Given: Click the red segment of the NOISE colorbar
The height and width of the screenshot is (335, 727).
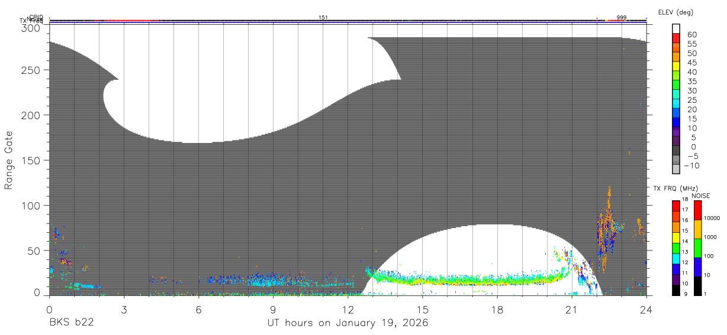Looking at the screenshot, I should click(x=697, y=210).
